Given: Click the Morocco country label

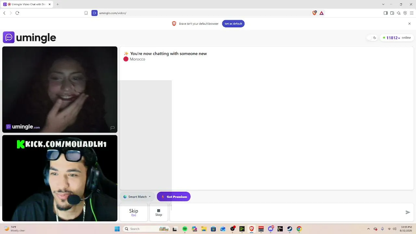Looking at the screenshot, I should point(137,59).
